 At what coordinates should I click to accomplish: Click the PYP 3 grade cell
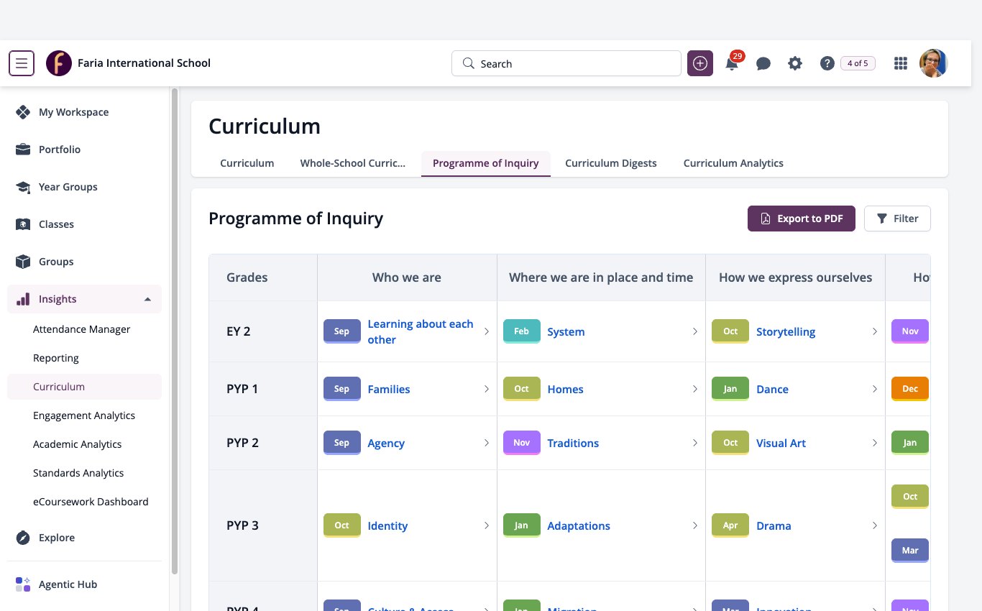(x=263, y=525)
